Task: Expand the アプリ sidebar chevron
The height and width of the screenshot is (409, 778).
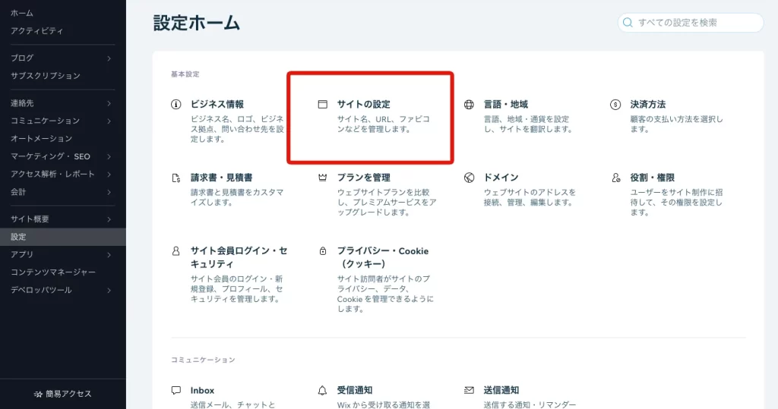Action: click(x=109, y=255)
